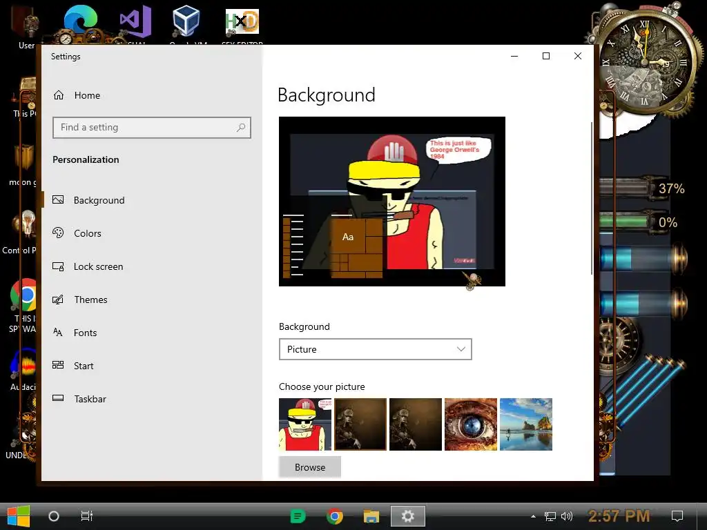This screenshot has height=530, width=707.
Task: Switch to Fonts settings
Action: coord(85,333)
